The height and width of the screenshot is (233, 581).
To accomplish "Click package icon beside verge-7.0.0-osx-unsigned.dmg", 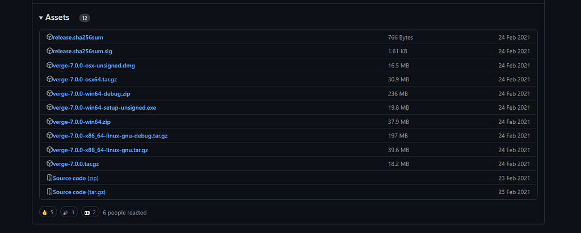I will 50,66.
